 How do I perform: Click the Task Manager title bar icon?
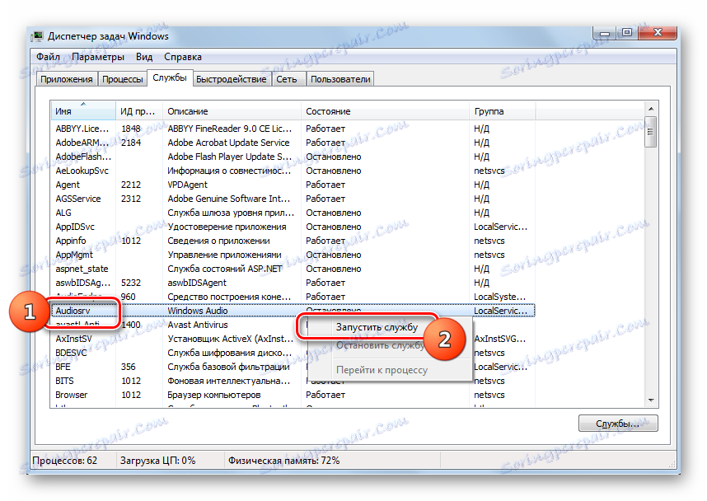point(37,36)
